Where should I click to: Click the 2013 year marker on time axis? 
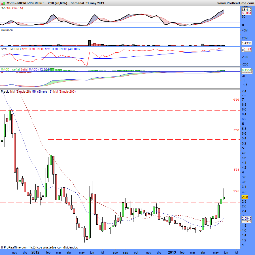pyautogui.click(x=172, y=252)
